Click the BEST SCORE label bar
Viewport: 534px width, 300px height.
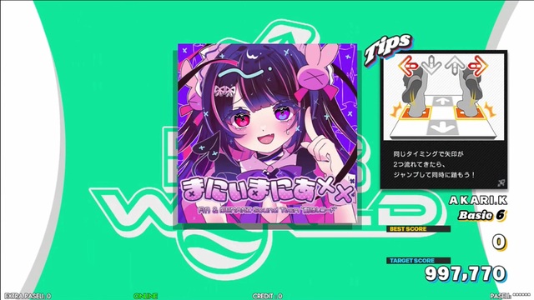(x=419, y=229)
